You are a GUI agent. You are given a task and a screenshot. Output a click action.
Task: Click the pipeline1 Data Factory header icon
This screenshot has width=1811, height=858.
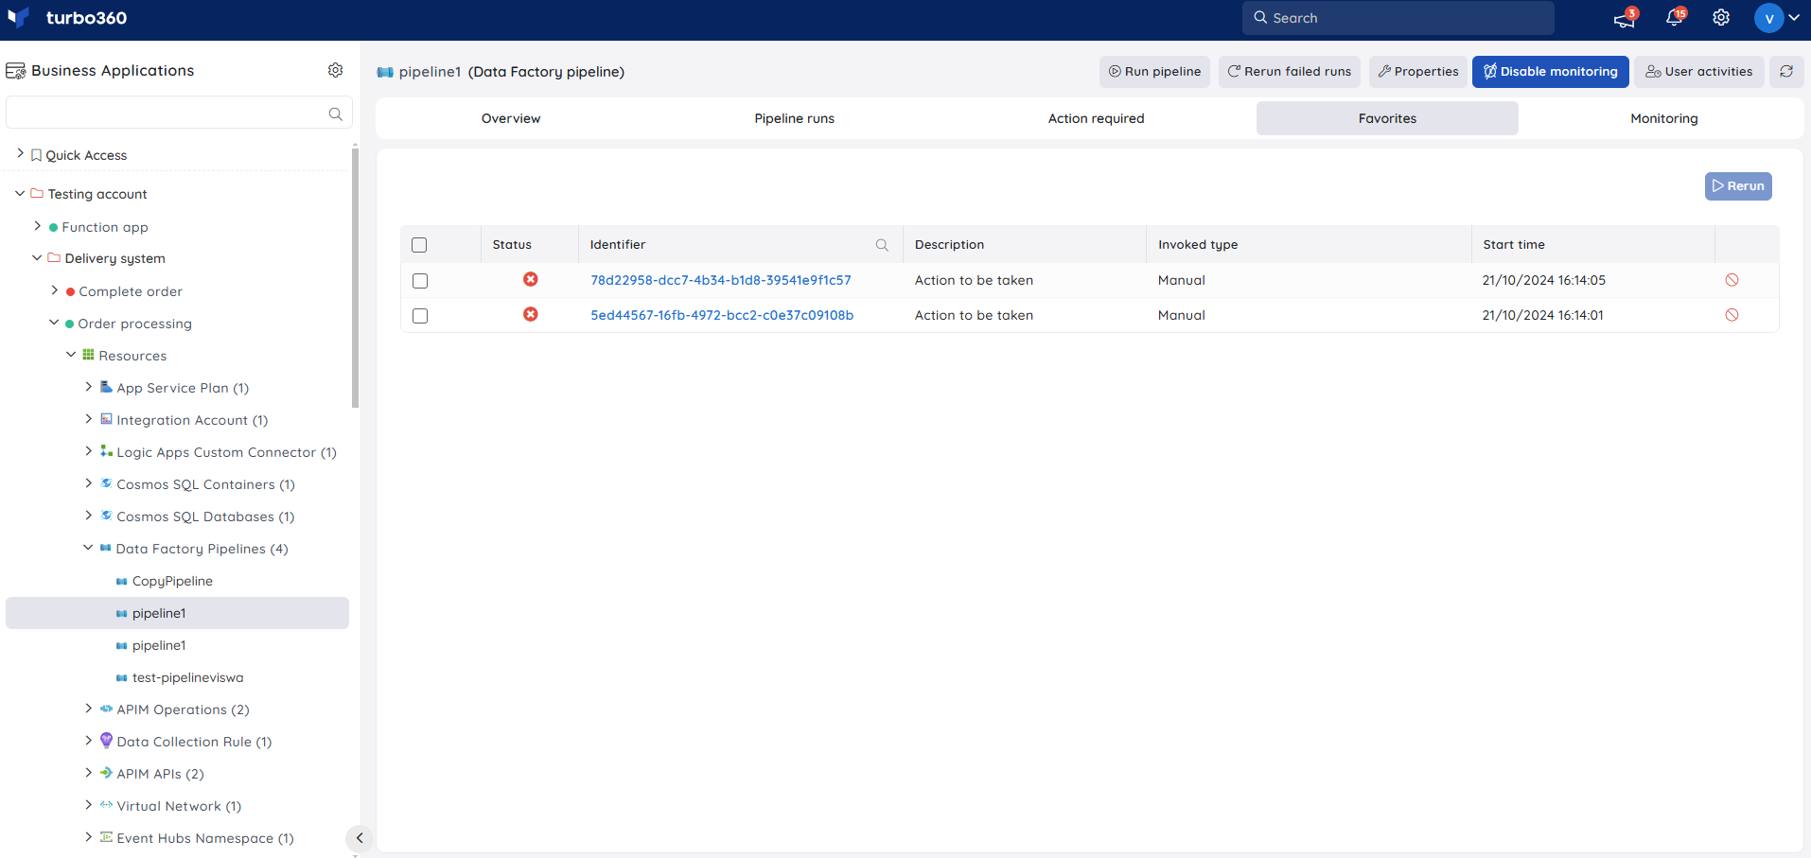click(x=385, y=72)
